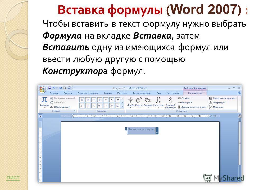Click the Работа с формулами contextual label
Image resolution: width=254 pixels, height=190 pixels.
[195, 88]
